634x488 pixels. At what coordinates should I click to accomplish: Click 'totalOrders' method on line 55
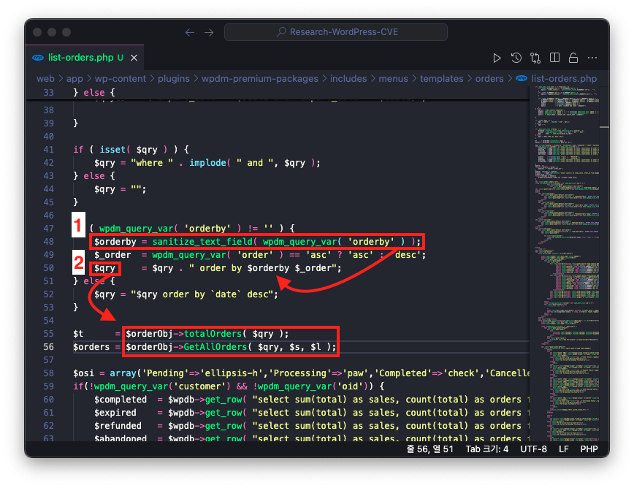213,334
